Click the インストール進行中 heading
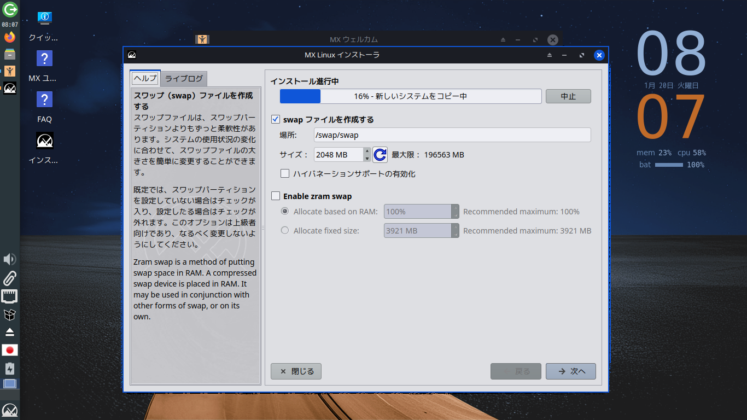The width and height of the screenshot is (747, 420). (305, 81)
